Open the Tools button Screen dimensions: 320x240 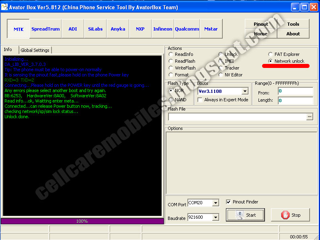(x=293, y=24)
